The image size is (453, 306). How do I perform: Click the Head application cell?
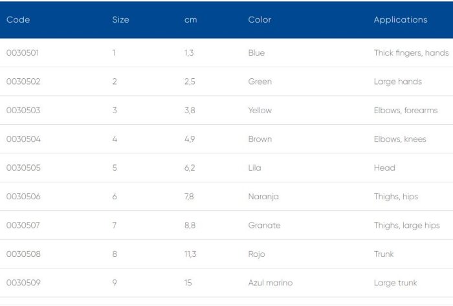point(384,168)
